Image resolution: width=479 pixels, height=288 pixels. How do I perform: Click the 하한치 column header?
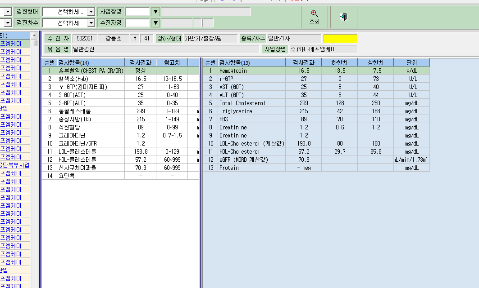pyautogui.click(x=340, y=63)
